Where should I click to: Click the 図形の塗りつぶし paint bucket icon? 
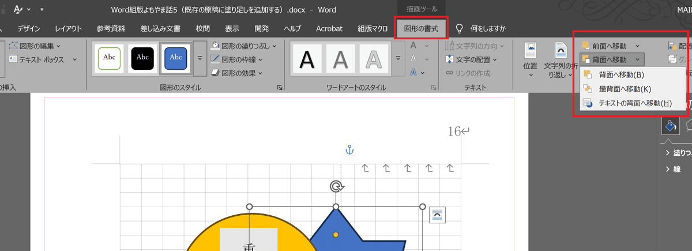tap(215, 46)
